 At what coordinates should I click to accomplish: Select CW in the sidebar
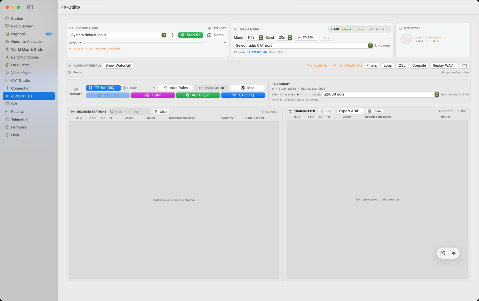(29, 104)
